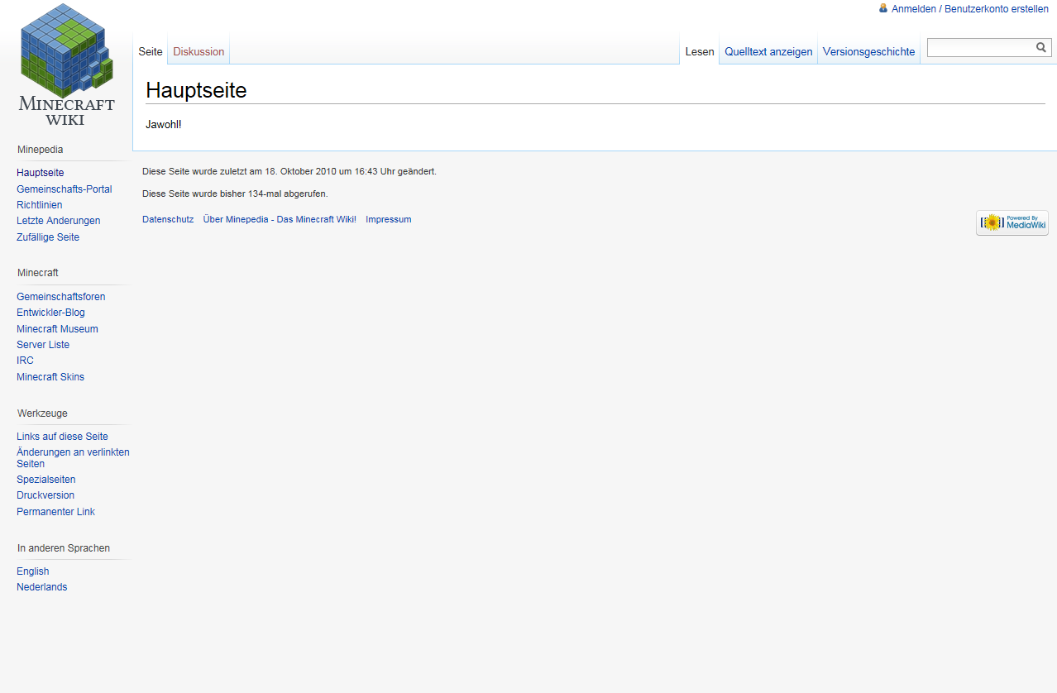Select the Lesen tab
1057x693 pixels.
click(x=700, y=51)
